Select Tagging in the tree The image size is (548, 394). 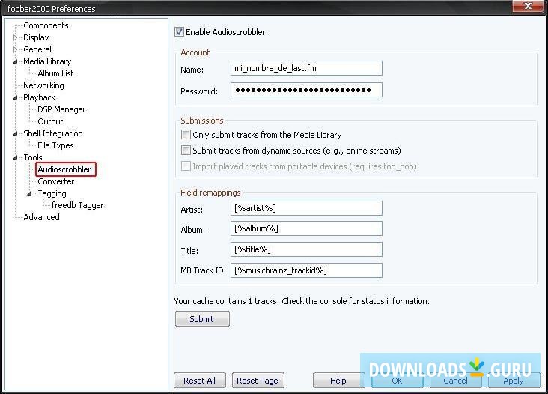[x=52, y=193]
